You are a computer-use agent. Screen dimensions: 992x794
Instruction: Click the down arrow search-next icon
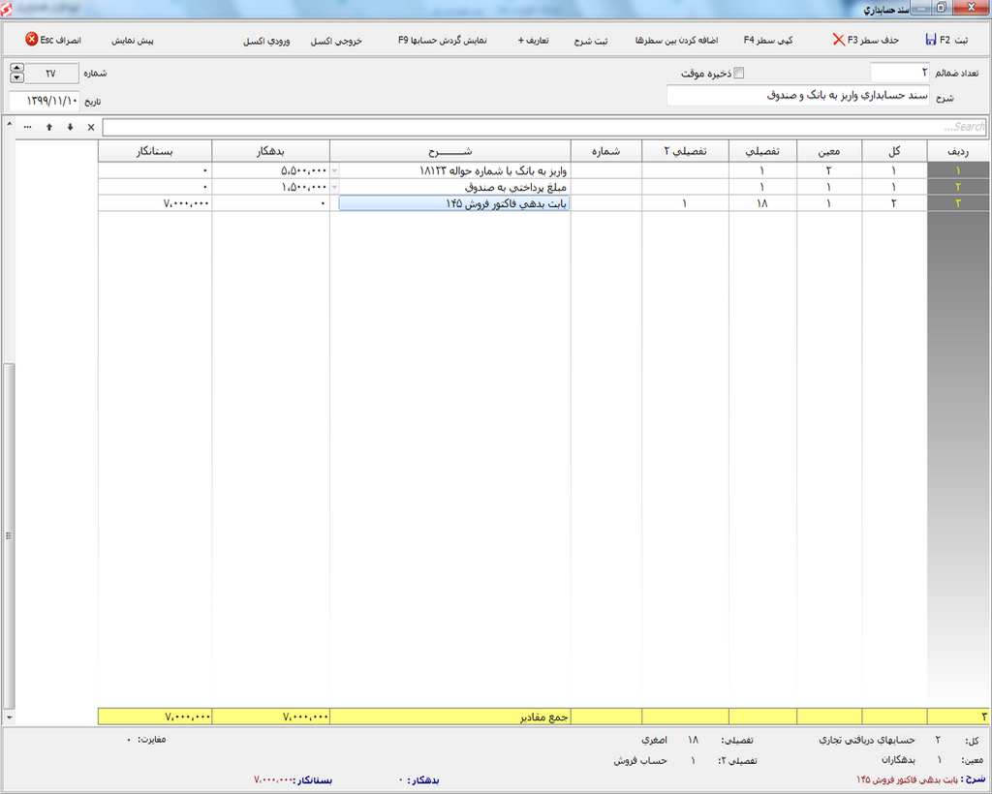(70, 127)
